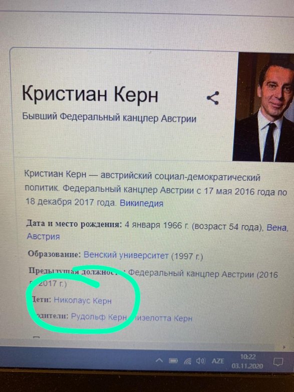This screenshot has height=392, width=294.
Task: Open the clock showing 10:22
Action: click(x=248, y=357)
